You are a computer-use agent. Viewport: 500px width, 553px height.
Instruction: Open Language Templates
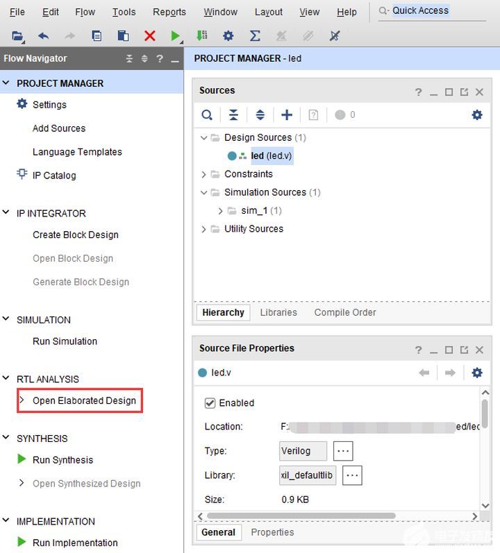pyautogui.click(x=77, y=152)
